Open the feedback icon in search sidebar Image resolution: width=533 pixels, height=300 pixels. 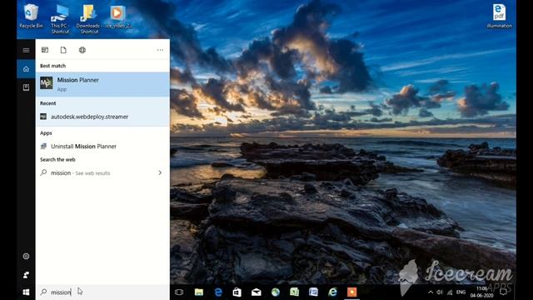tap(26, 274)
